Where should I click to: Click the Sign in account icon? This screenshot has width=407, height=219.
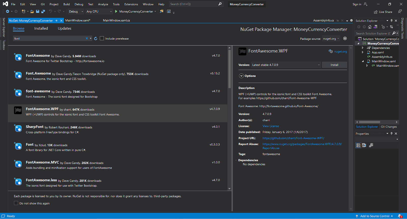(x=366, y=4)
